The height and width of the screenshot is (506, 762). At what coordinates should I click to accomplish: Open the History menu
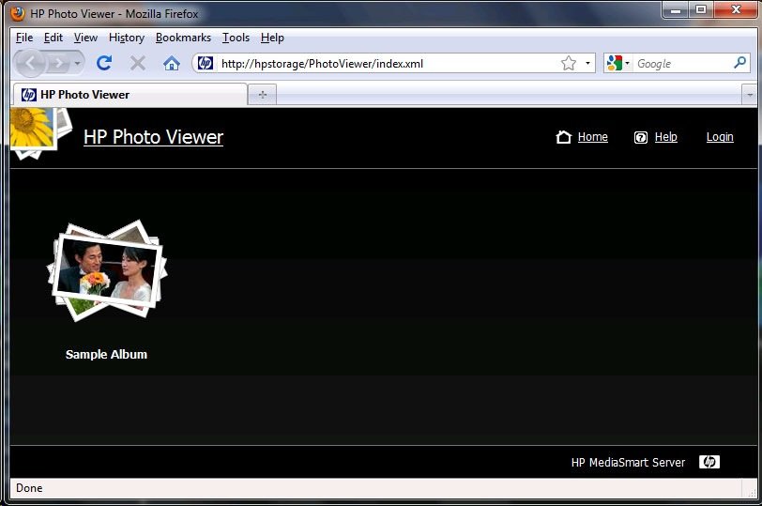127,38
